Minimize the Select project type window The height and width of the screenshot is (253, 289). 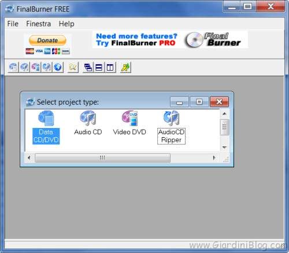tap(179, 102)
